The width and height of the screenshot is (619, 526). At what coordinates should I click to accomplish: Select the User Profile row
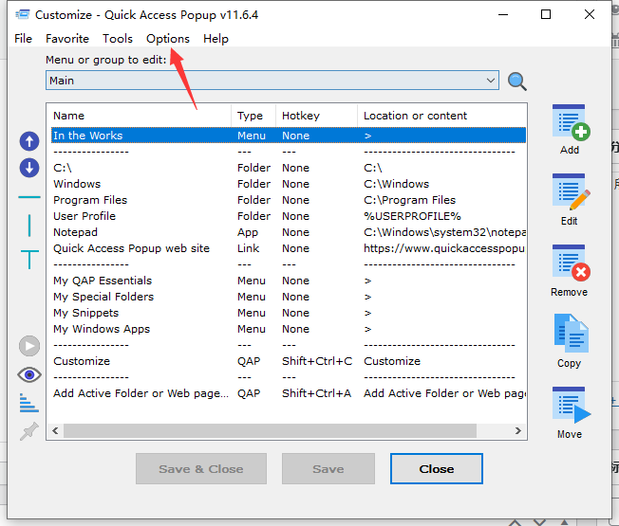point(289,216)
